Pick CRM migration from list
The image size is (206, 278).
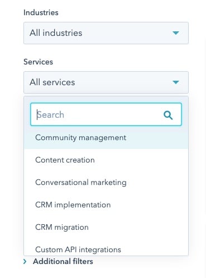[106, 228]
